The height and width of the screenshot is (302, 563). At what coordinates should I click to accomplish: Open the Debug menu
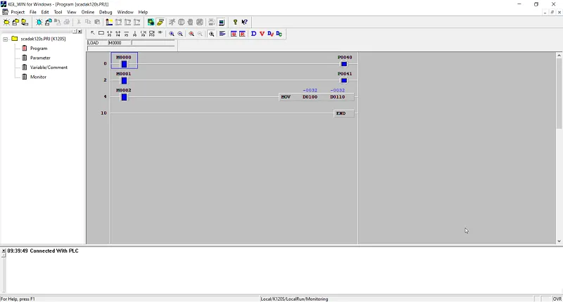click(106, 12)
